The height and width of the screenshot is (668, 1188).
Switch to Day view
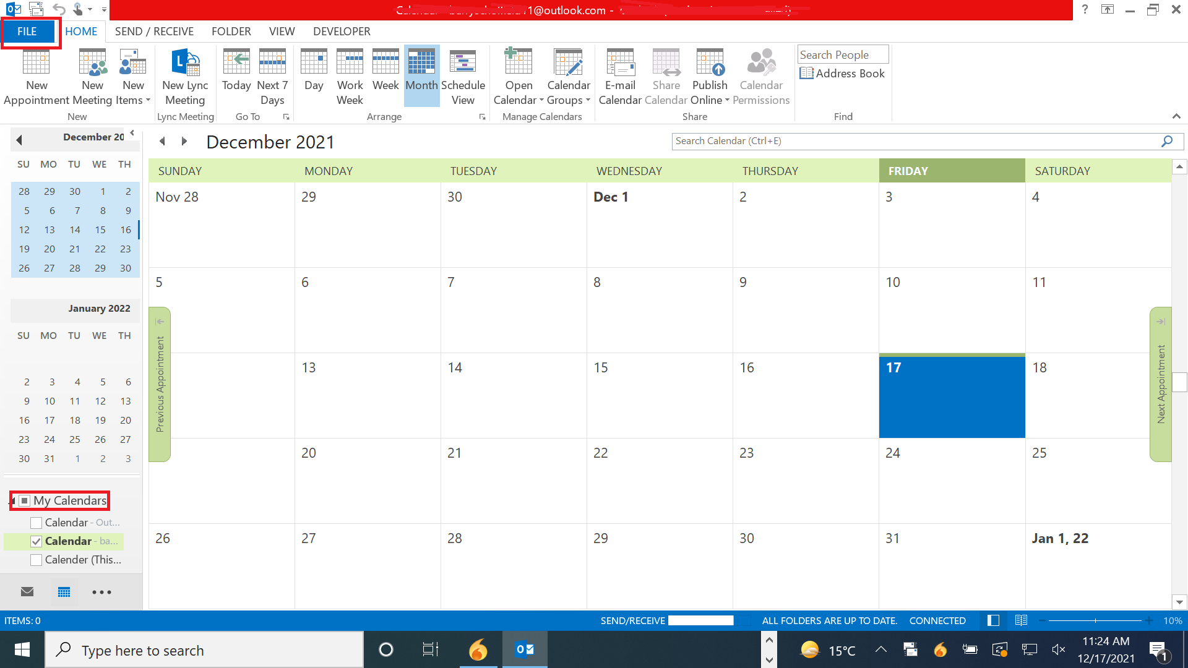(x=314, y=70)
